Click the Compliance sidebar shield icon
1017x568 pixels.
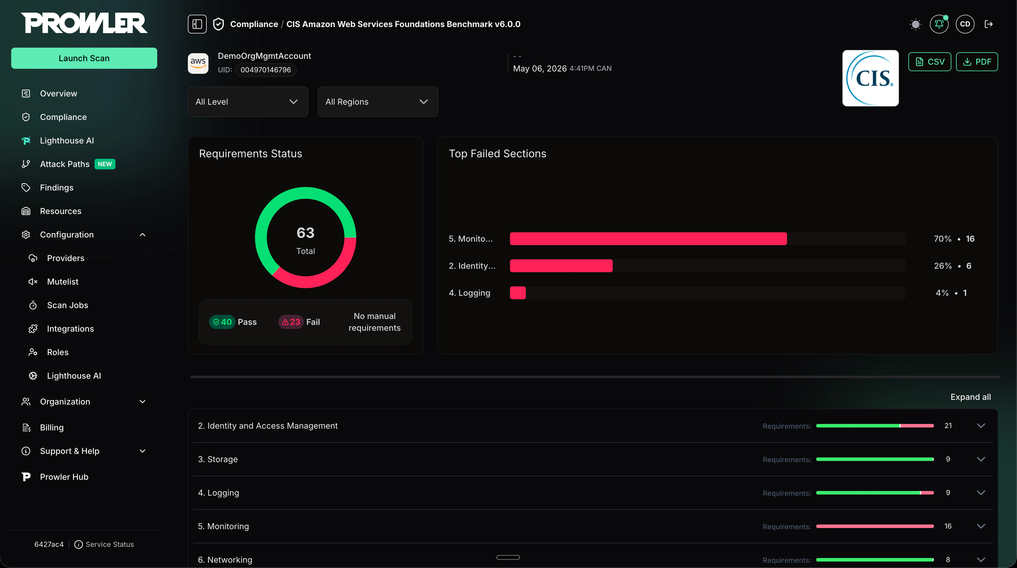[26, 117]
